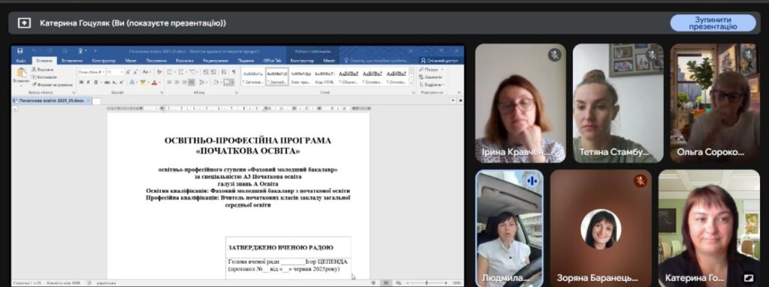Click the Зупинити презентацію button

[x=713, y=23]
